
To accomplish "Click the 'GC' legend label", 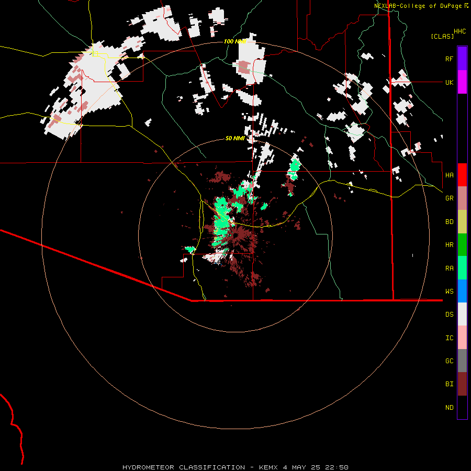I will pos(449,361).
